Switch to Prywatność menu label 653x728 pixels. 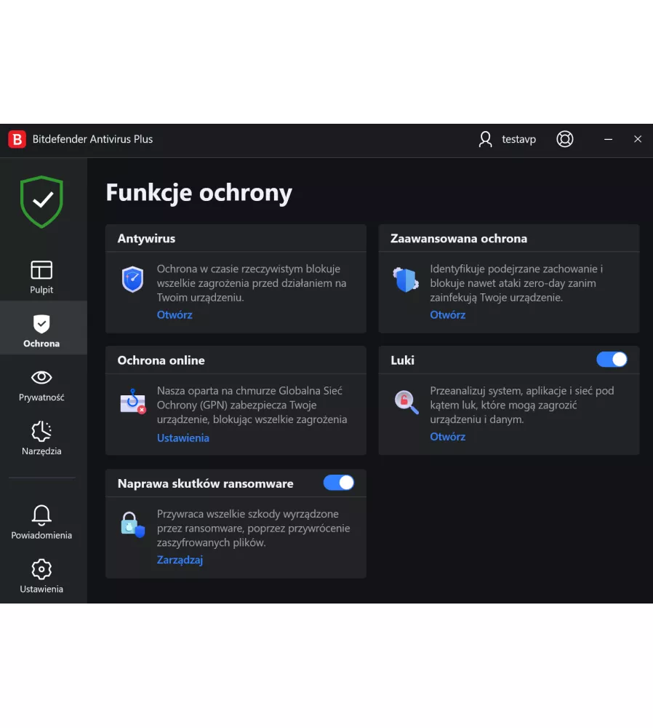click(41, 397)
